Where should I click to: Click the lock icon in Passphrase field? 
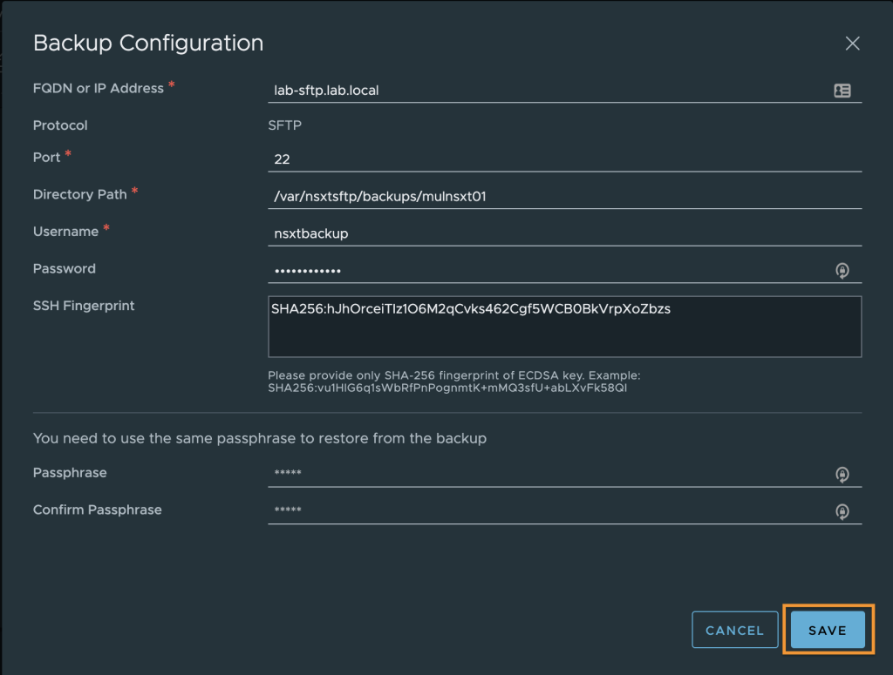click(x=842, y=474)
